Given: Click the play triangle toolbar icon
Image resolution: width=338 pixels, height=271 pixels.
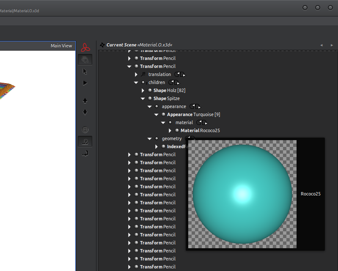Looking at the screenshot, I should click(x=85, y=83).
